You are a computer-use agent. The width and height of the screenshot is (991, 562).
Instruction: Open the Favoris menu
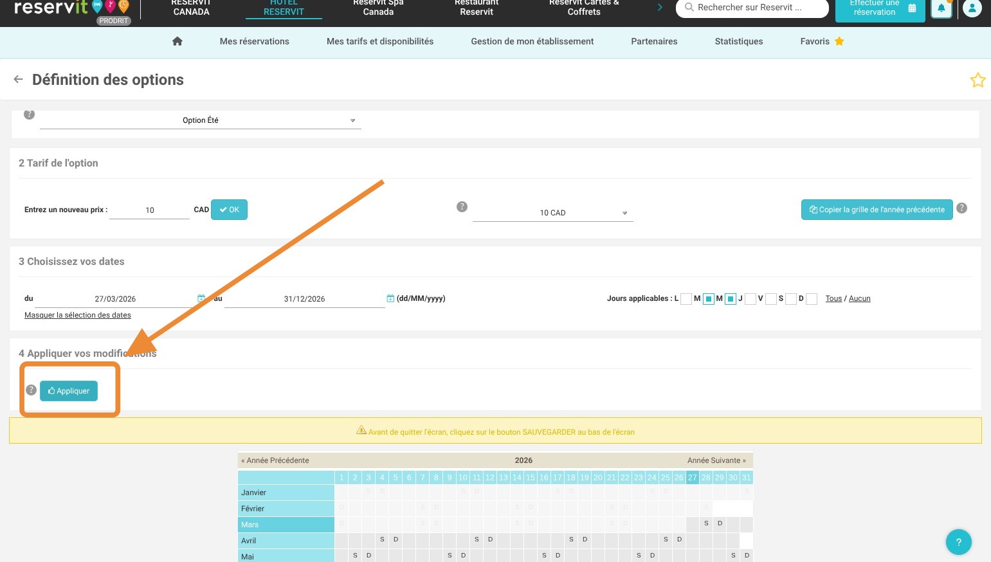[x=822, y=41]
